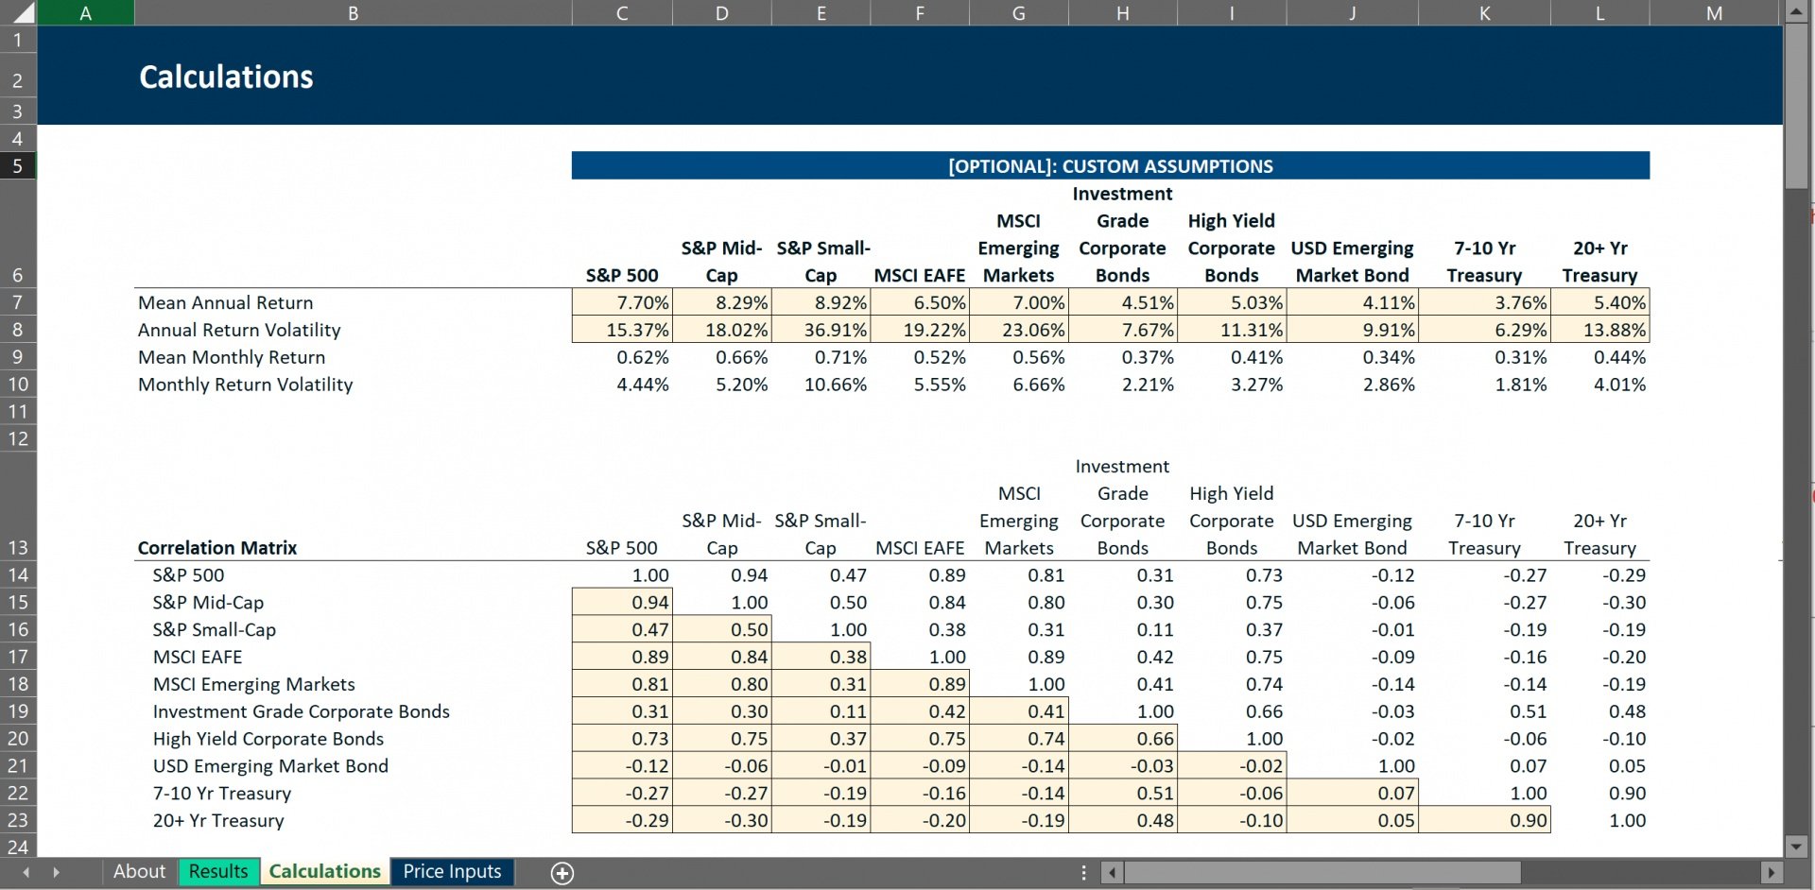Image resolution: width=1815 pixels, height=890 pixels.
Task: Select 20+ Yr Treasury monthly volatility 4.01%
Action: pos(1600,385)
